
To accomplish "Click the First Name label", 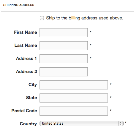I will tap(25, 32).
